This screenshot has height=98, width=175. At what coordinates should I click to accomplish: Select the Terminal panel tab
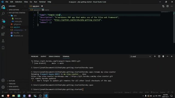[66, 56]
